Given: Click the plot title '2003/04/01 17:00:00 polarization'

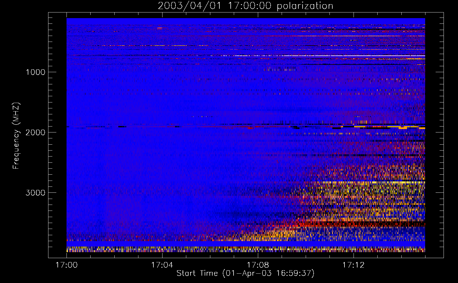Looking at the screenshot, I should pyautogui.click(x=245, y=6).
